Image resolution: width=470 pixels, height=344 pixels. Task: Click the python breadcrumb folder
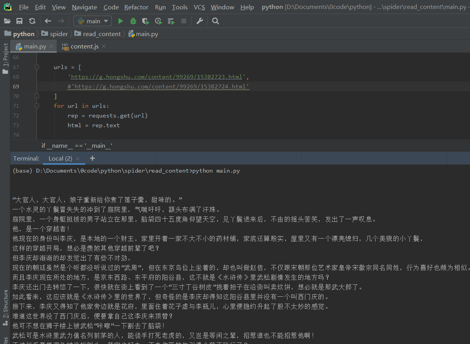pyautogui.click(x=19, y=34)
